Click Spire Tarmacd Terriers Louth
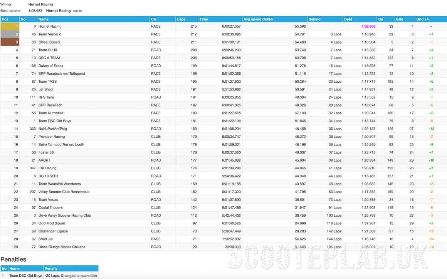The width and height of the screenshot is (447, 279). (61, 144)
